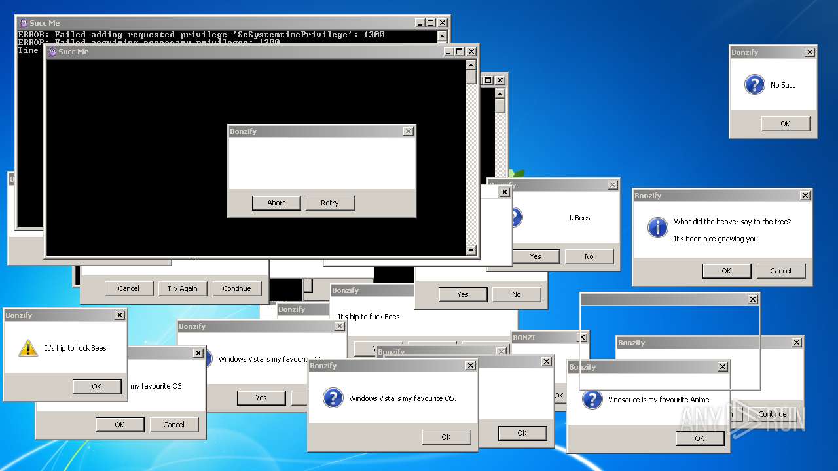The image size is (838, 471).
Task: Click OK in dialog behind front Vista message
Action: coord(522,433)
